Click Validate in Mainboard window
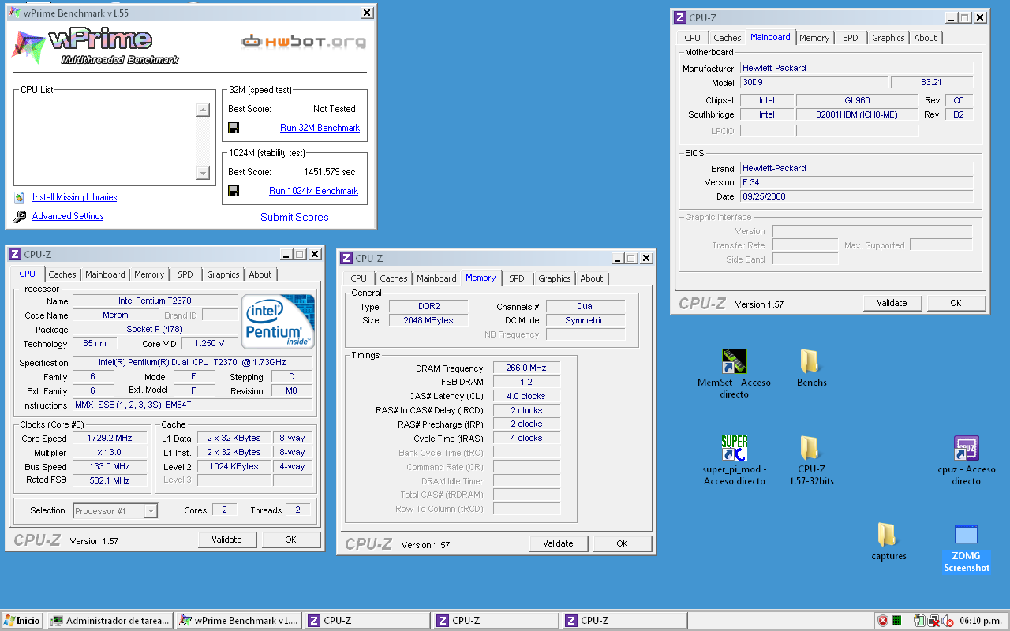The image size is (1010, 631). [x=892, y=303]
